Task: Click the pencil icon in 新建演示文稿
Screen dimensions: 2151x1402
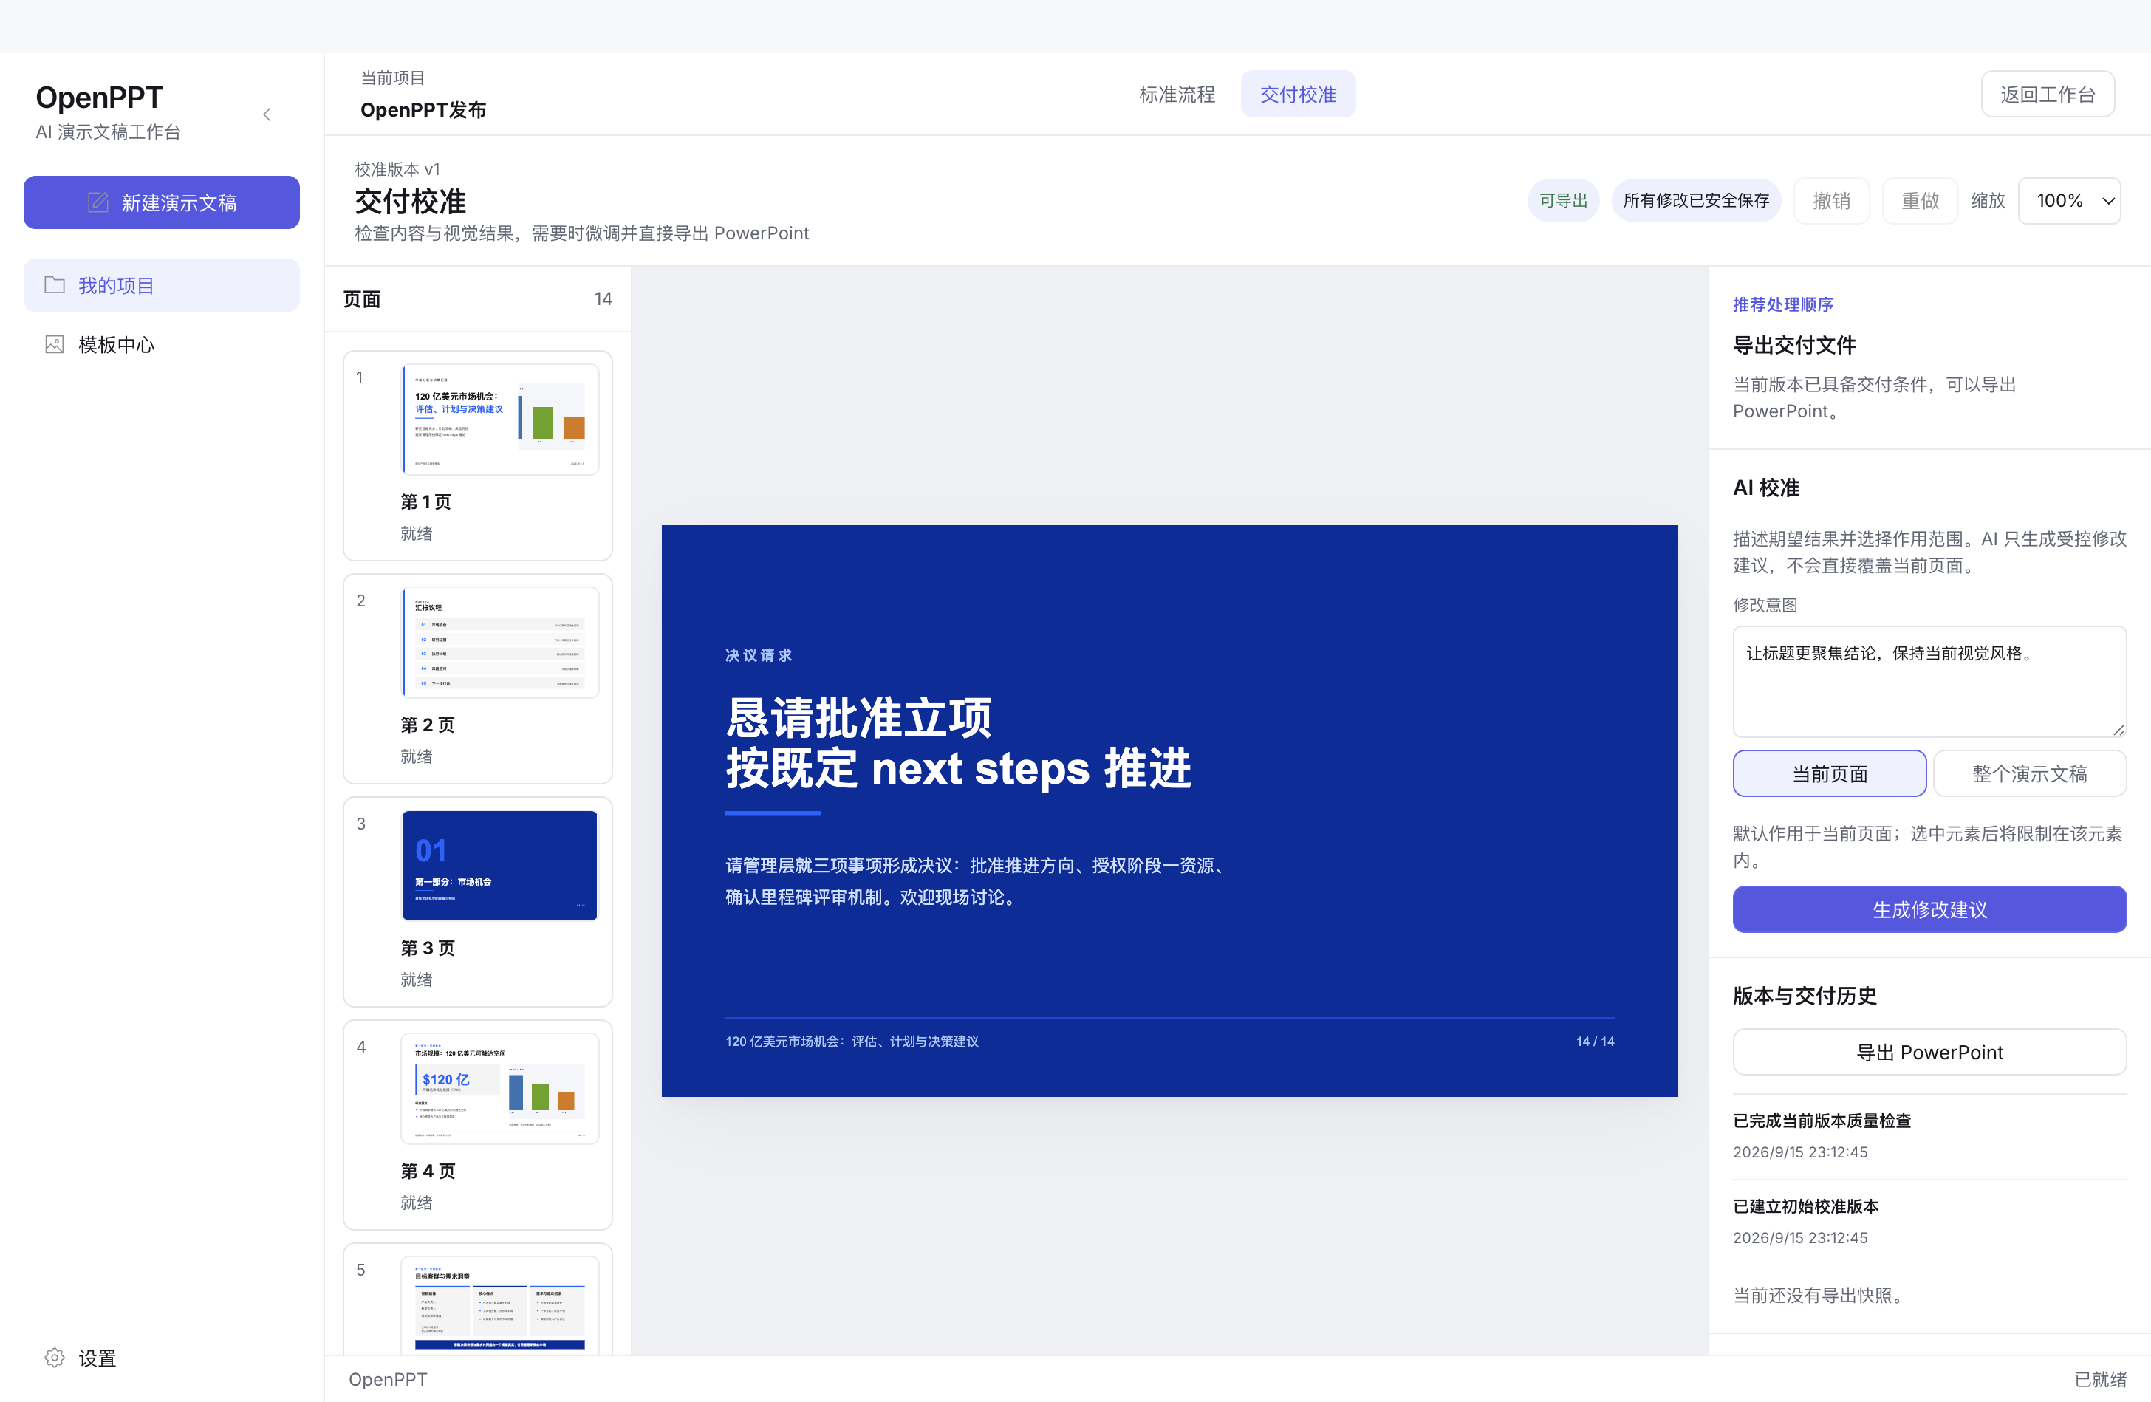Action: pyautogui.click(x=98, y=202)
